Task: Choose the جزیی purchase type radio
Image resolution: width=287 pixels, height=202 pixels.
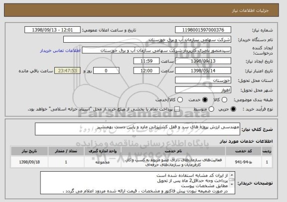Action: pyautogui.click(x=233, y=109)
